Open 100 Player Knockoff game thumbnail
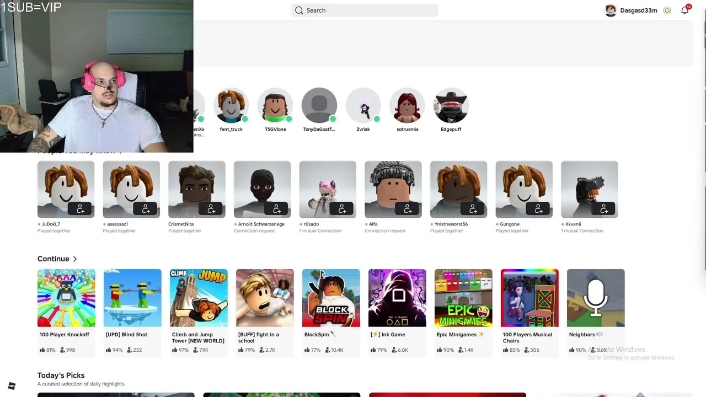 pyautogui.click(x=66, y=298)
